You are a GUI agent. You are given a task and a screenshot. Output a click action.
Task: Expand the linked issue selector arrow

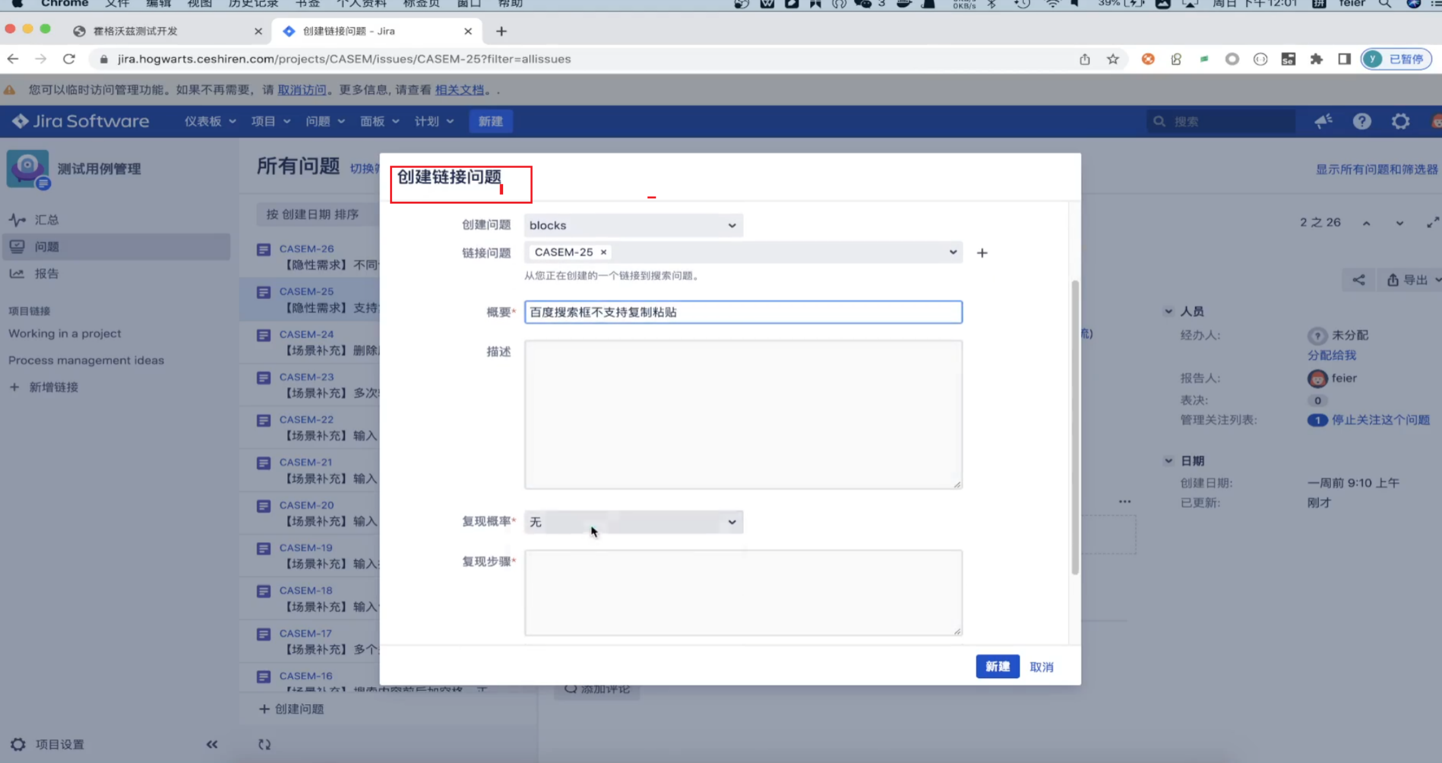[953, 252]
